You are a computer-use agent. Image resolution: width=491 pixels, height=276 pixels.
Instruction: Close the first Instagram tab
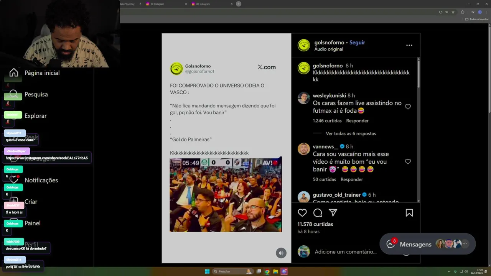186,4
